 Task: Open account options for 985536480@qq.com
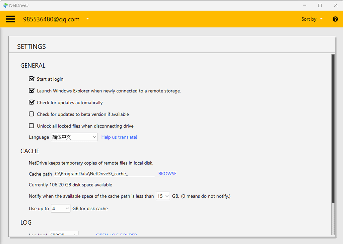[x=87, y=19]
